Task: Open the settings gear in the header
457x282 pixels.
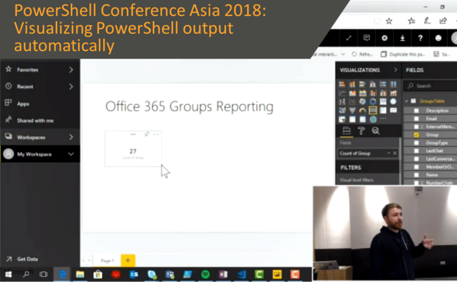Action: pyautogui.click(x=384, y=38)
